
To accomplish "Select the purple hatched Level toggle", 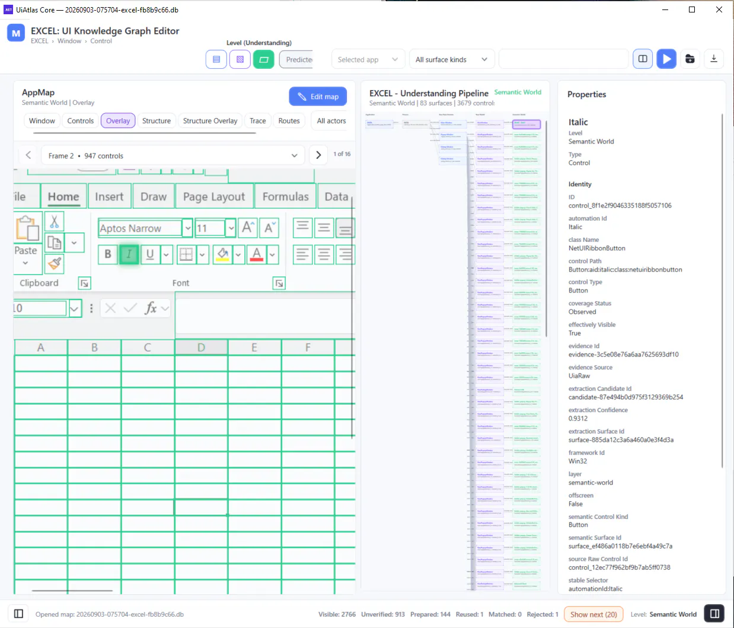I will (x=240, y=59).
